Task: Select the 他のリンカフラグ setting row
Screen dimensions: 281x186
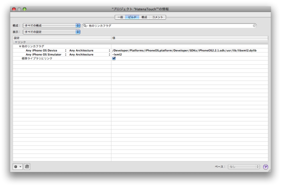Action: click(x=140, y=46)
